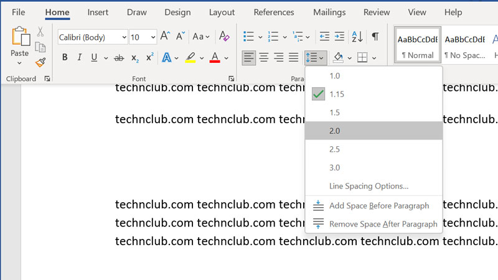The image size is (498, 280).
Task: Switch to the Insert tab
Action: coord(98,12)
